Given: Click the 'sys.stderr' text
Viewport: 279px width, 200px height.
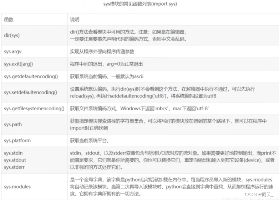Looking at the screenshot, I should pos(14,167).
